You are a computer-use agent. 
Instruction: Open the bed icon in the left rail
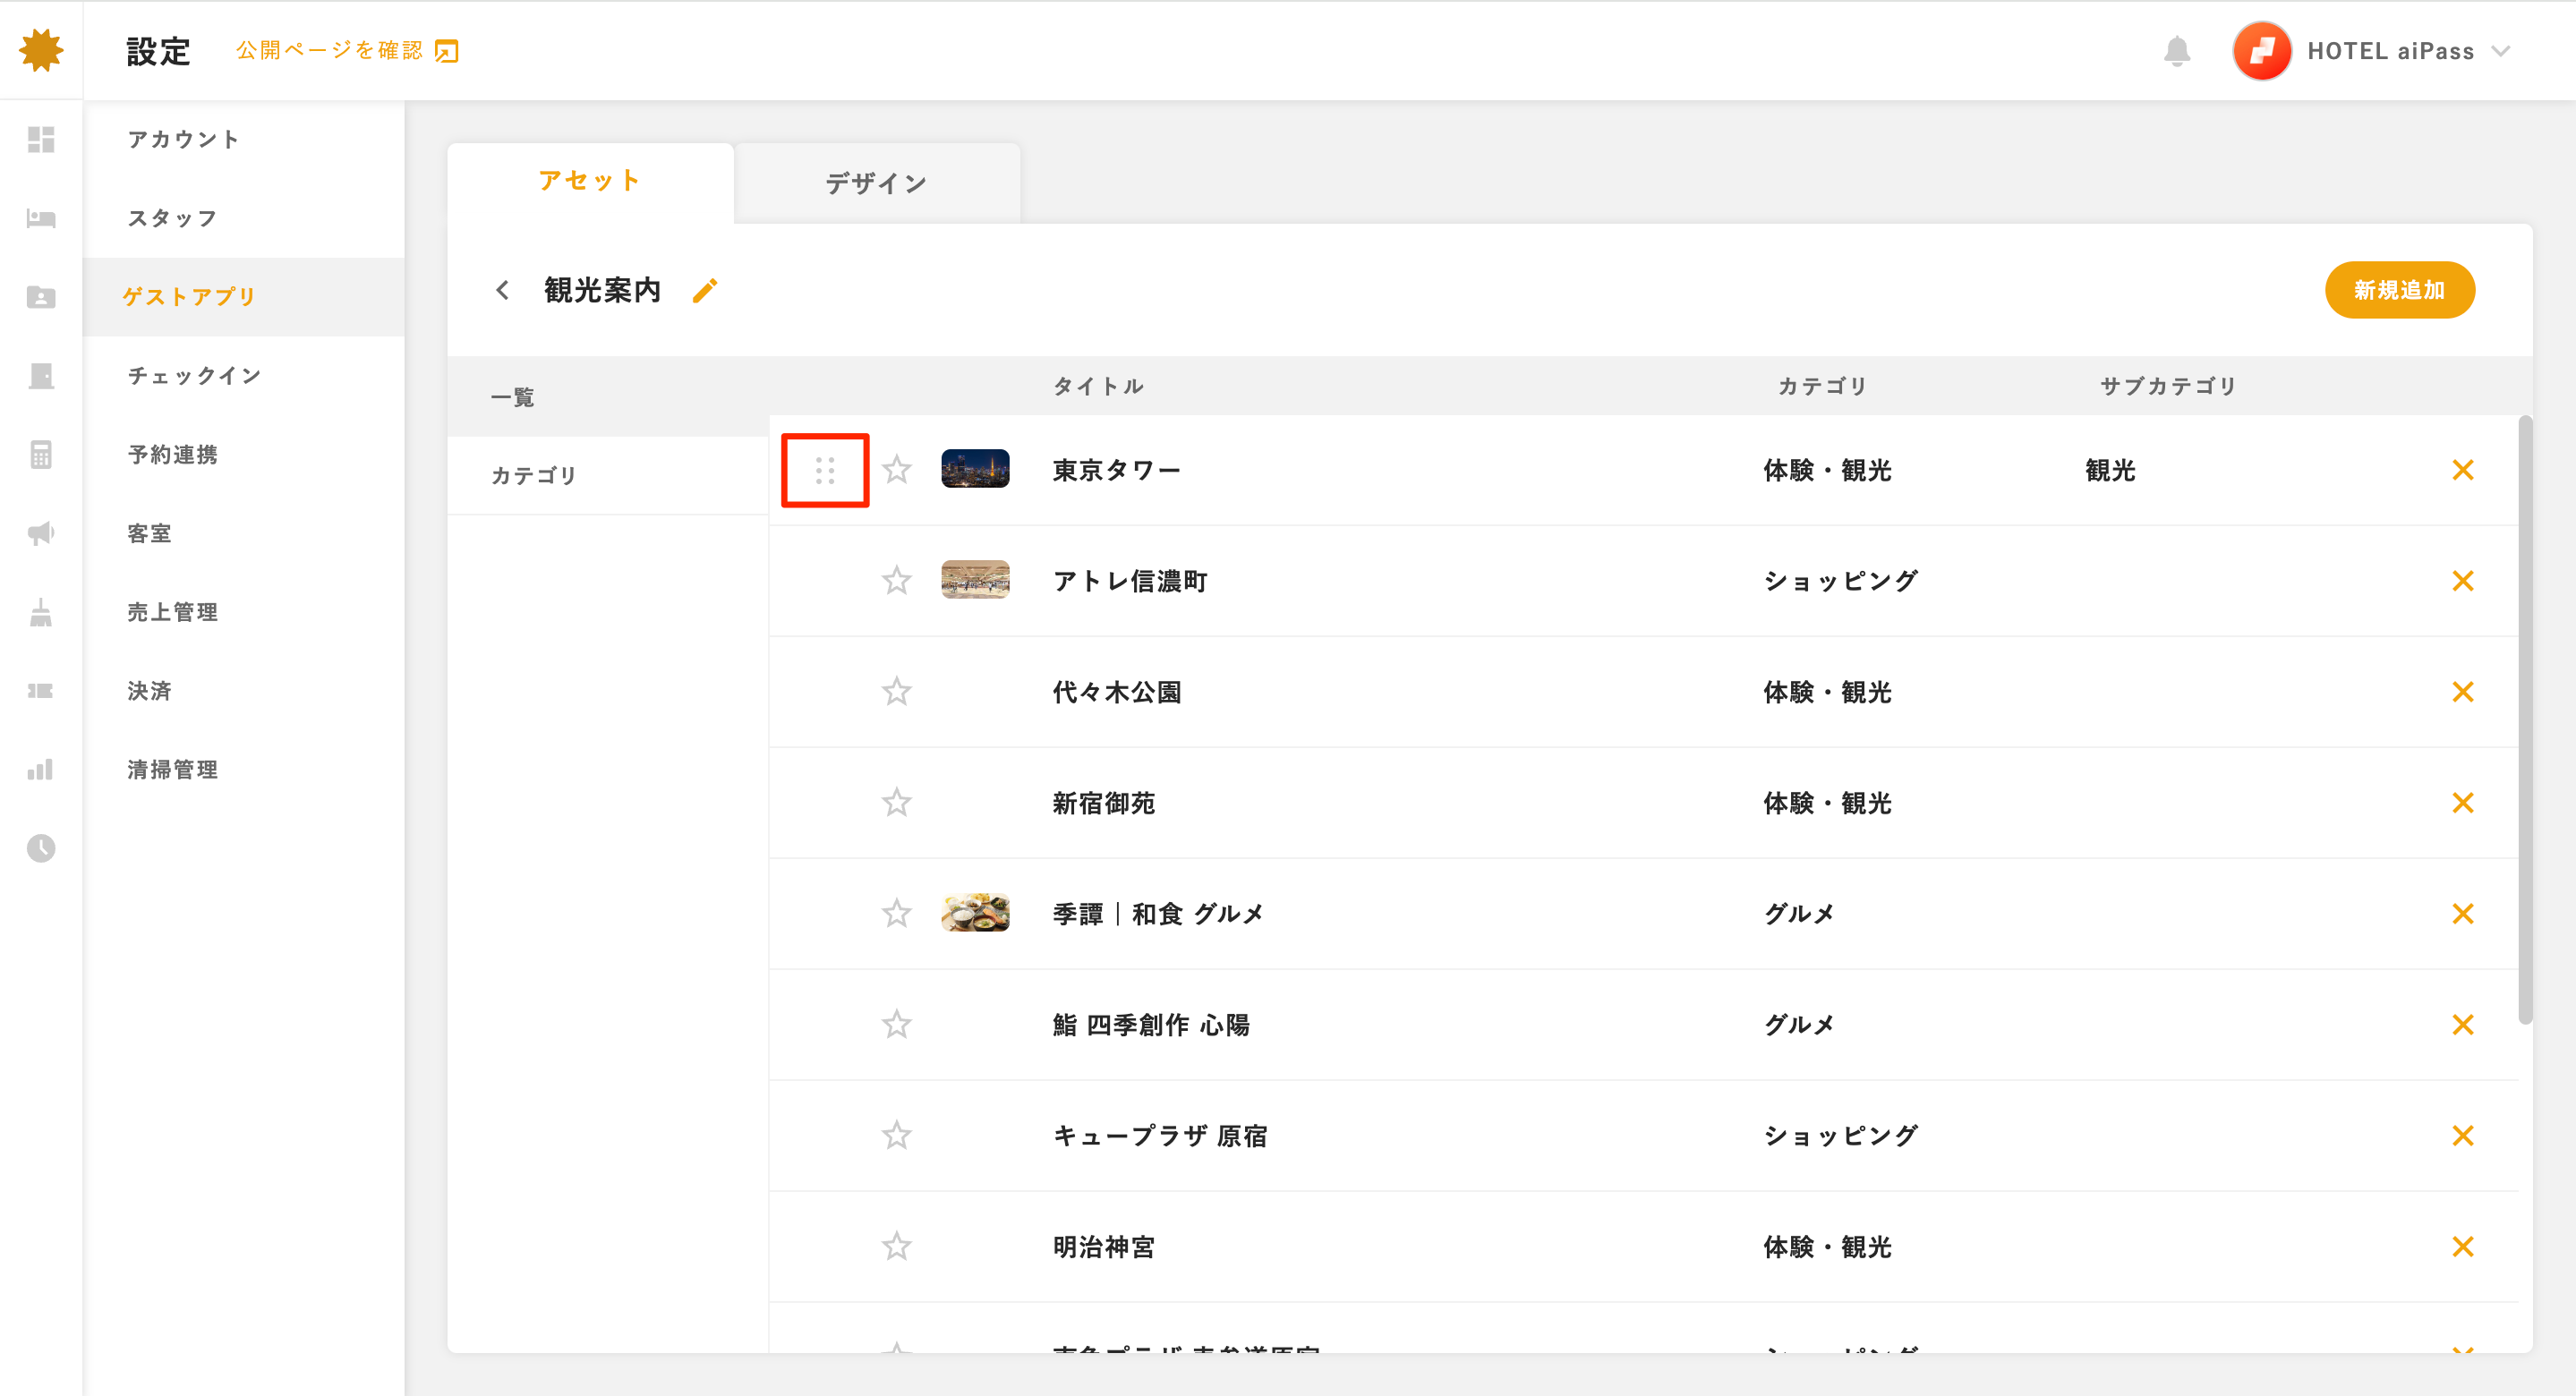(41, 218)
